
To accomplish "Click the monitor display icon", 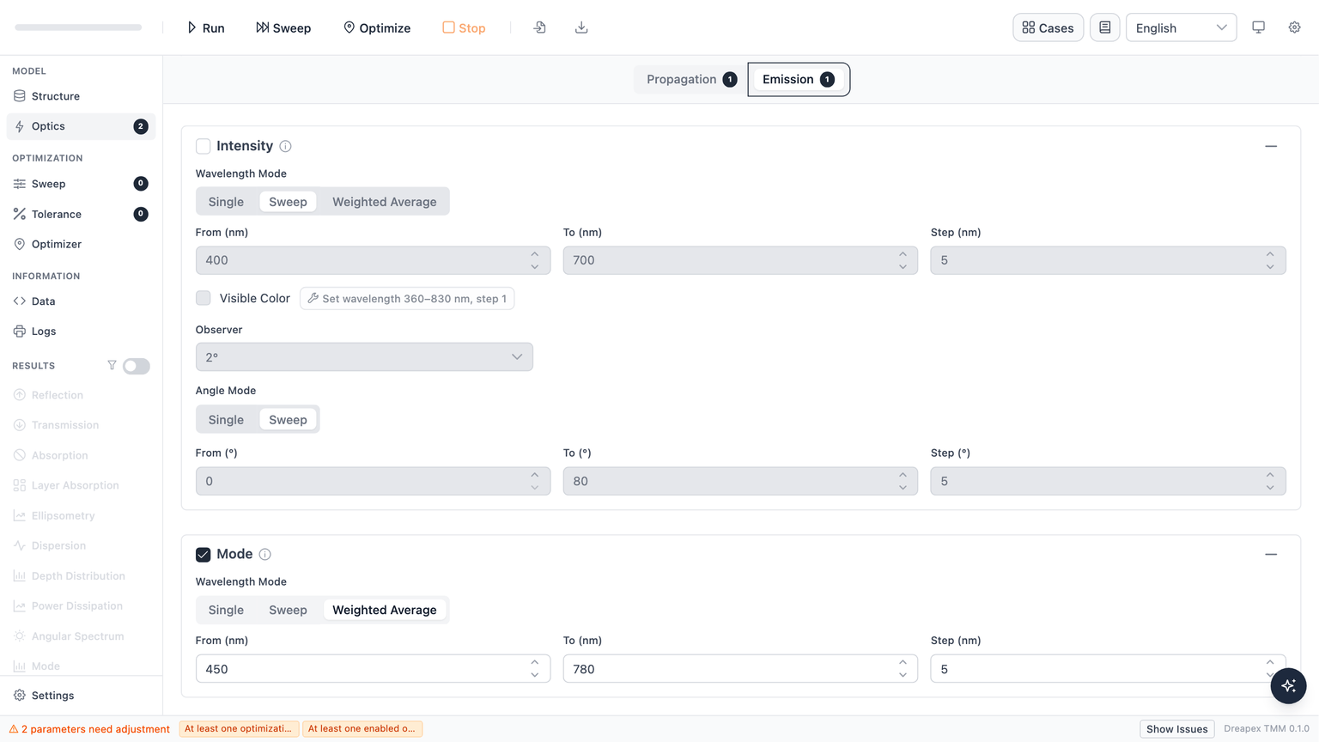I will pyautogui.click(x=1258, y=27).
